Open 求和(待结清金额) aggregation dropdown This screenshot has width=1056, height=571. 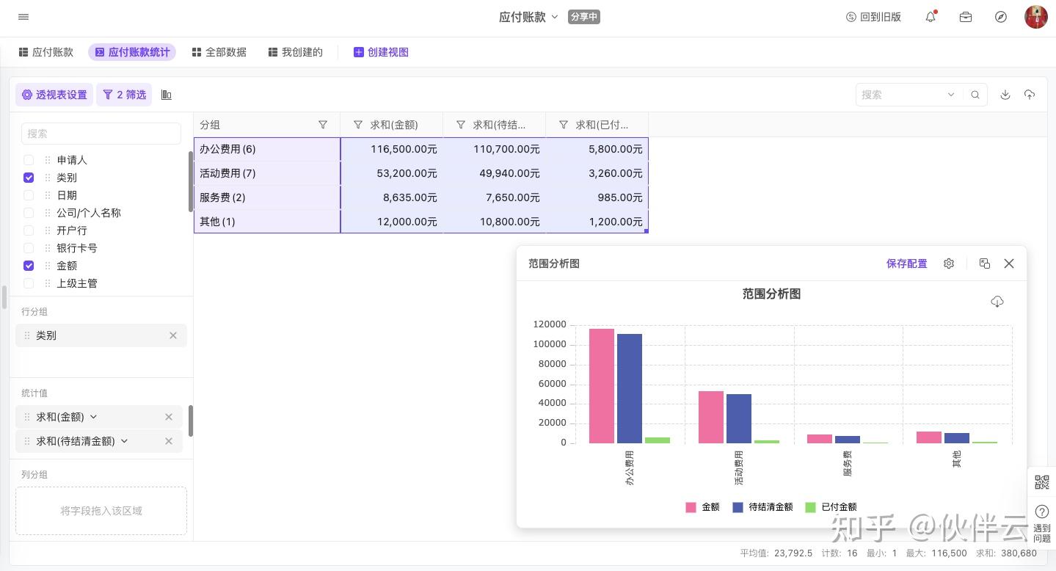[x=124, y=441]
